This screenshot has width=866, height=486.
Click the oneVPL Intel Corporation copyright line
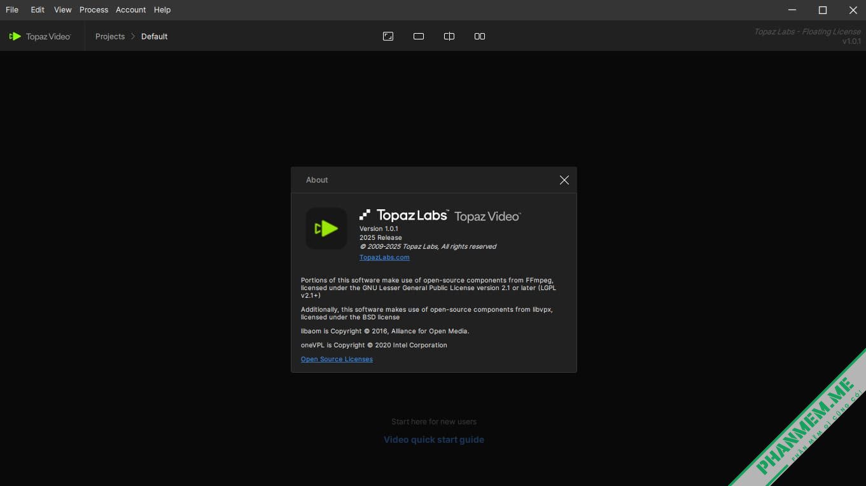pyautogui.click(x=374, y=345)
